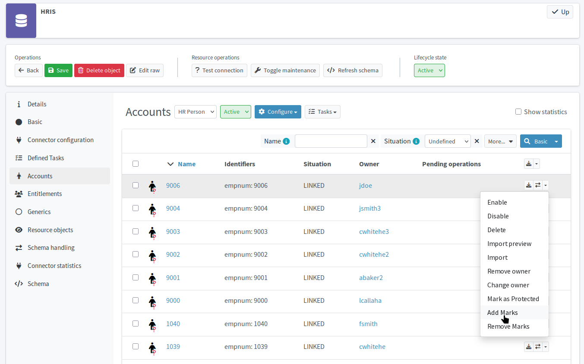Check the checkbox for account 9003
584x364 pixels.
click(136, 231)
